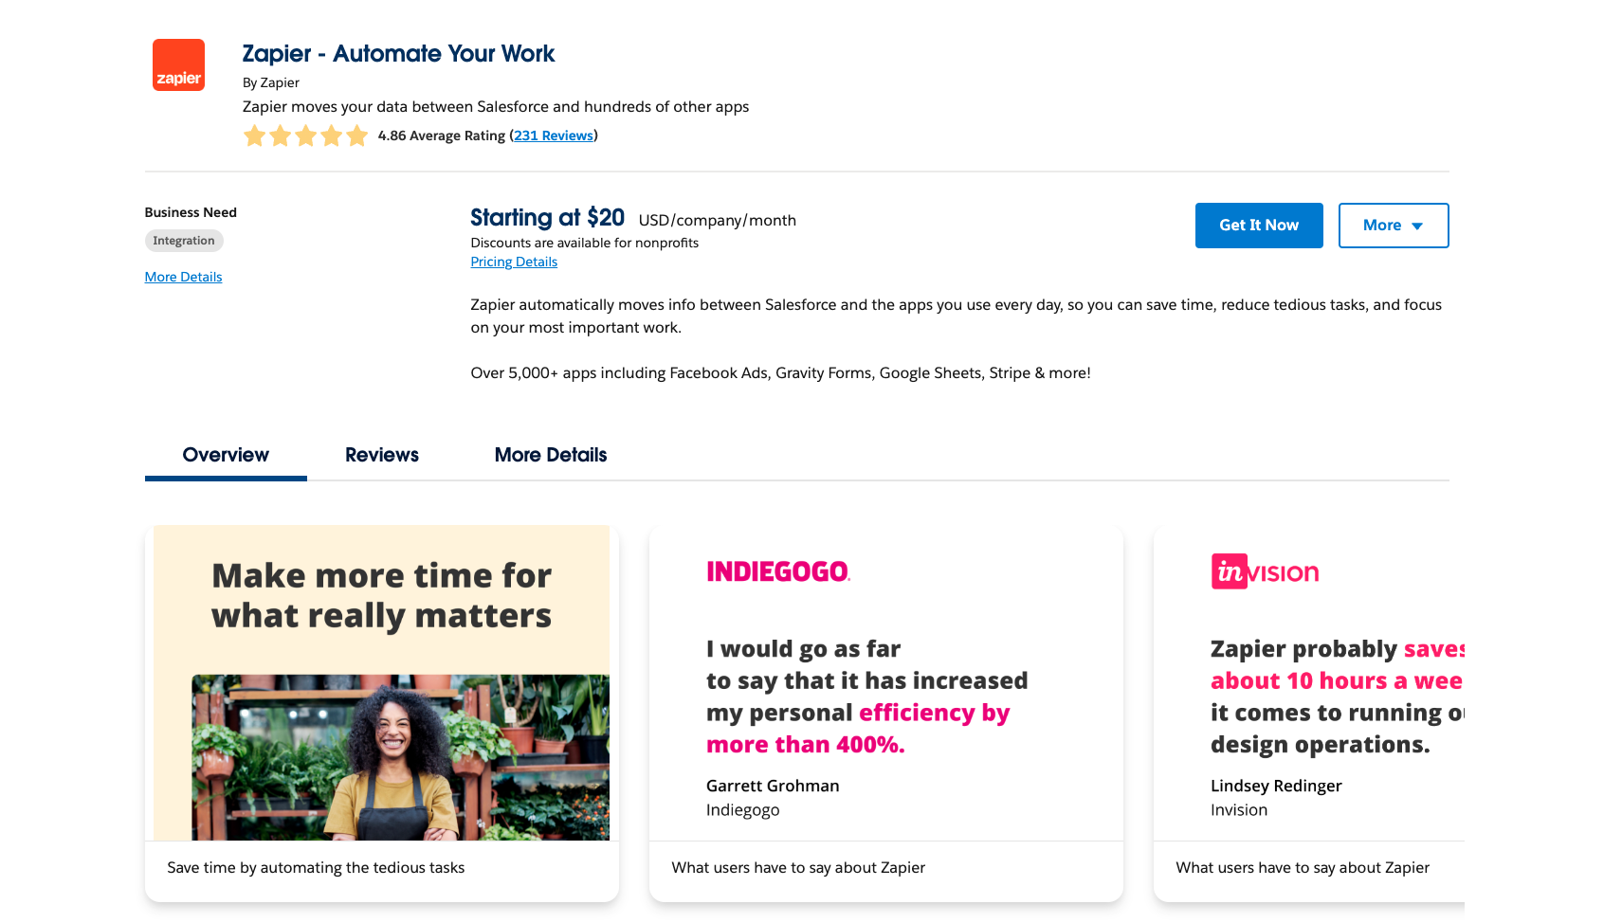Screen dimensions: 1604x923
Task: Switch to the Reviews tab
Action: 381,455
